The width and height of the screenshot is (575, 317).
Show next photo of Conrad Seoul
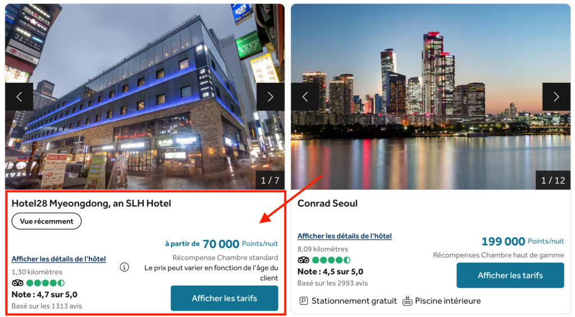(556, 97)
